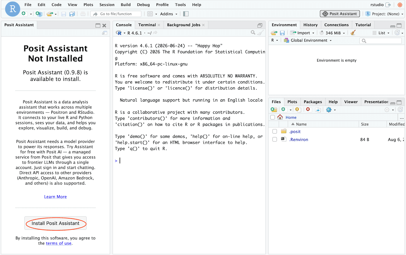Click the Sign out icon beside rstudio

pyautogui.click(x=388, y=5)
